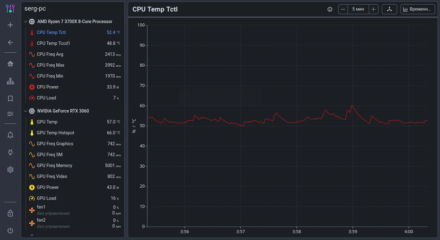
Task: Click the 33.9 W value
Action: click(x=113, y=87)
